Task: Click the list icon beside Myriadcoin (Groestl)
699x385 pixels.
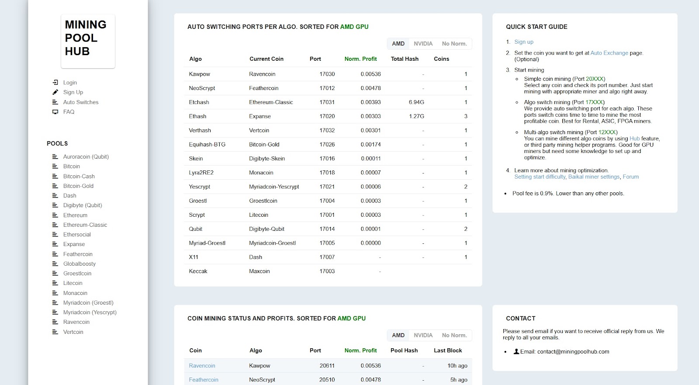Action: [x=55, y=302]
